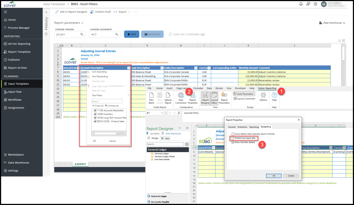The height and width of the screenshot is (205, 354).
Task: Open Report Archive in sidebar
Action: [15, 68]
